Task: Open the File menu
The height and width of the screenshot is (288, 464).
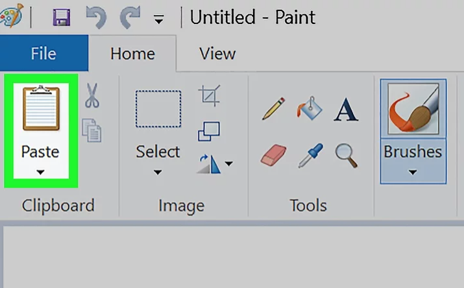Action: pyautogui.click(x=43, y=53)
